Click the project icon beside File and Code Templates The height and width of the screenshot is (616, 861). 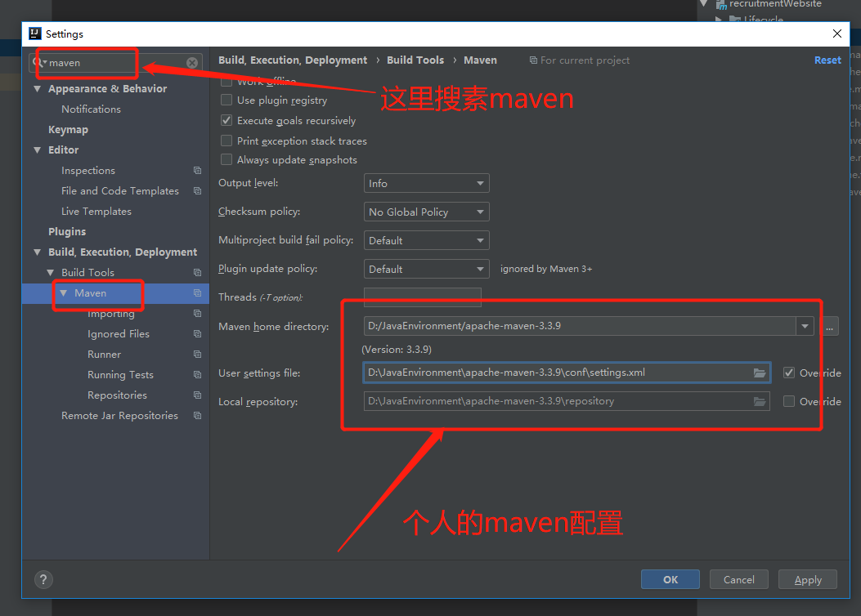pos(198,191)
